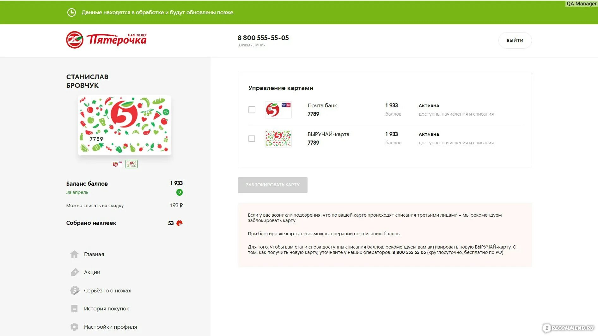This screenshot has height=336, width=598.
Task: Open Акции in the sidebar
Action: coord(92,272)
